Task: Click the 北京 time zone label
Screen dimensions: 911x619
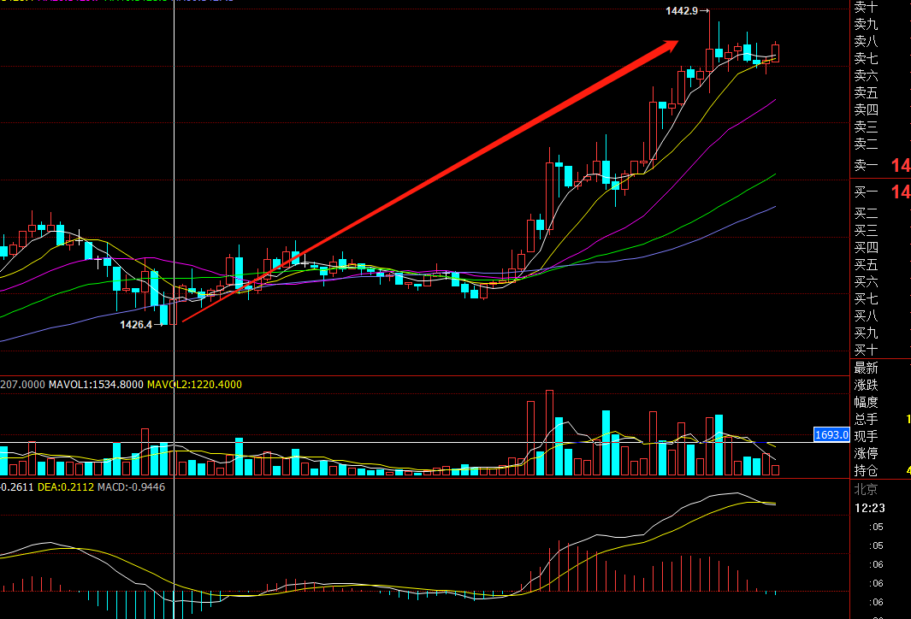Action: 867,490
